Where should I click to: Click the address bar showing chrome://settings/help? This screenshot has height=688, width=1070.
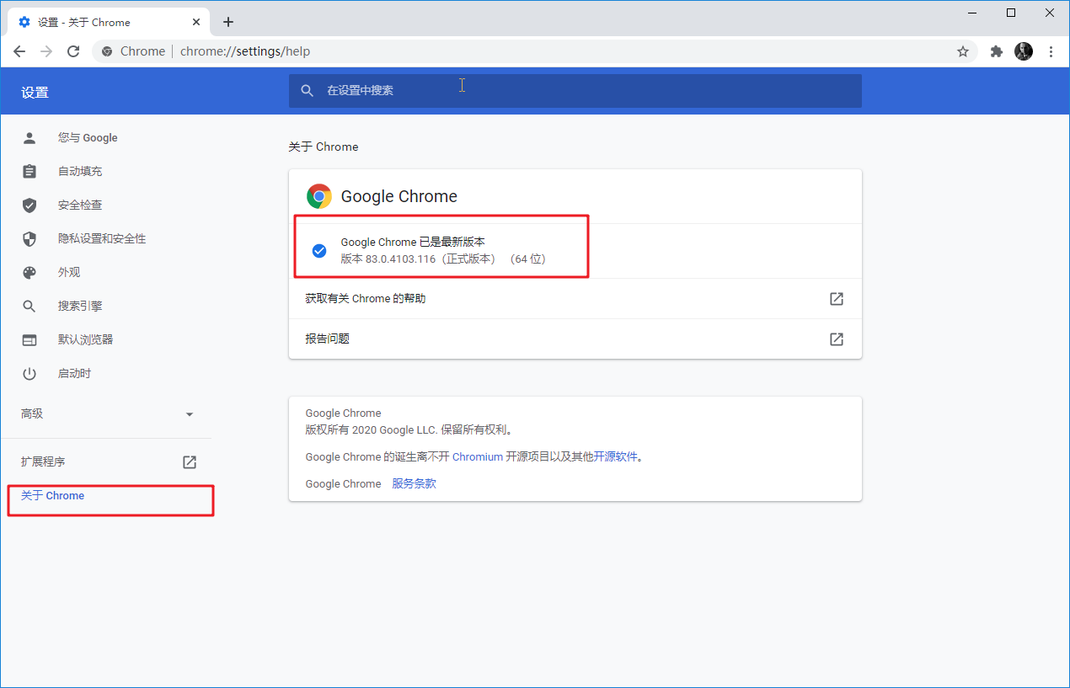[x=534, y=51]
